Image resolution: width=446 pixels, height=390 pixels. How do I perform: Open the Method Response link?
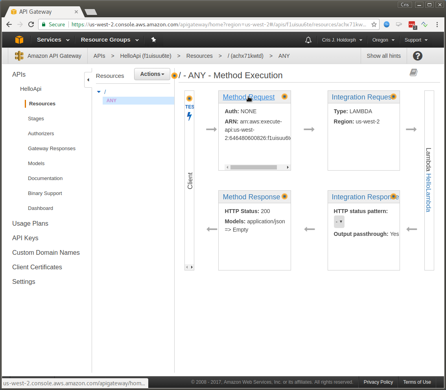tap(251, 197)
